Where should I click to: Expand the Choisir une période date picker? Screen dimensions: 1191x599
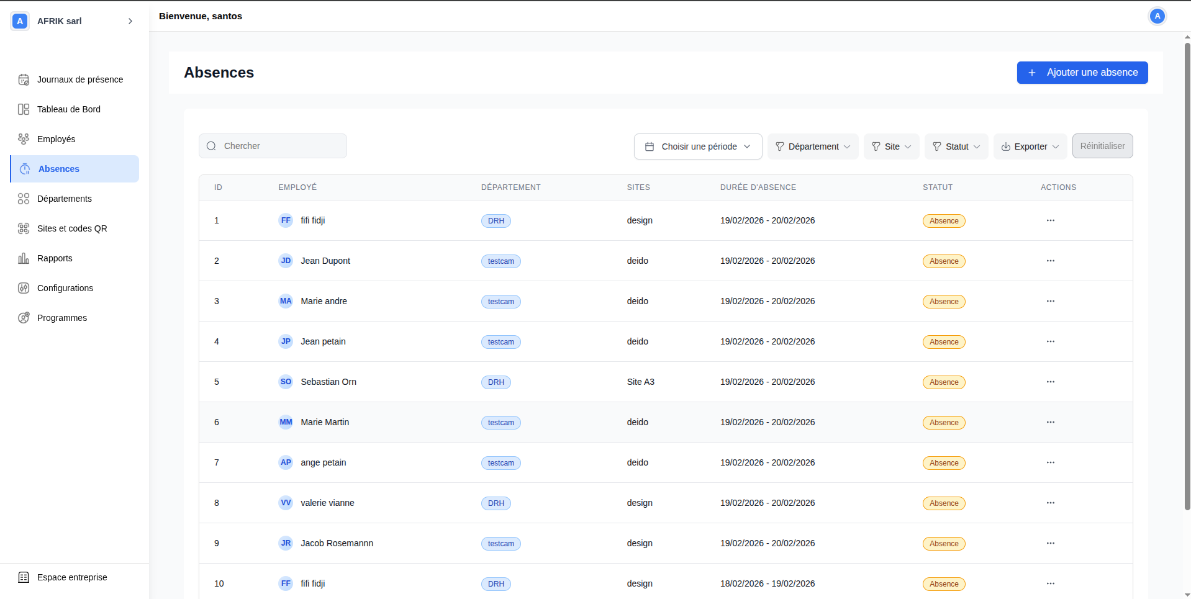(697, 146)
